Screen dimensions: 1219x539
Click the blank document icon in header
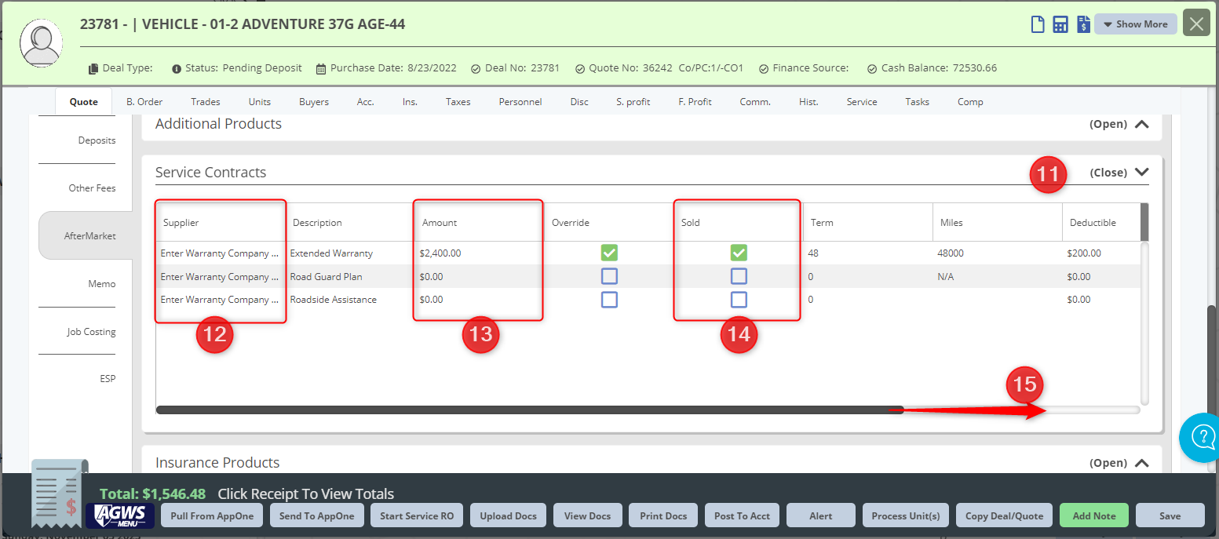click(1038, 24)
